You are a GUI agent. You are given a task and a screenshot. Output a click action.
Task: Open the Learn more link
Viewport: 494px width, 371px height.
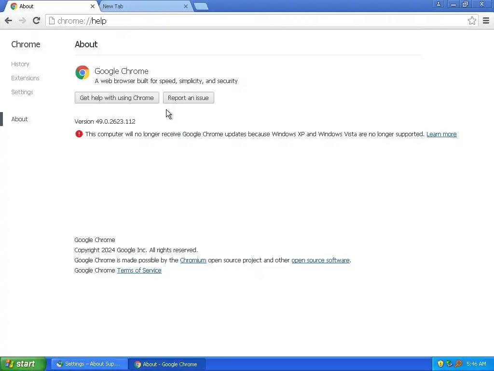441,134
